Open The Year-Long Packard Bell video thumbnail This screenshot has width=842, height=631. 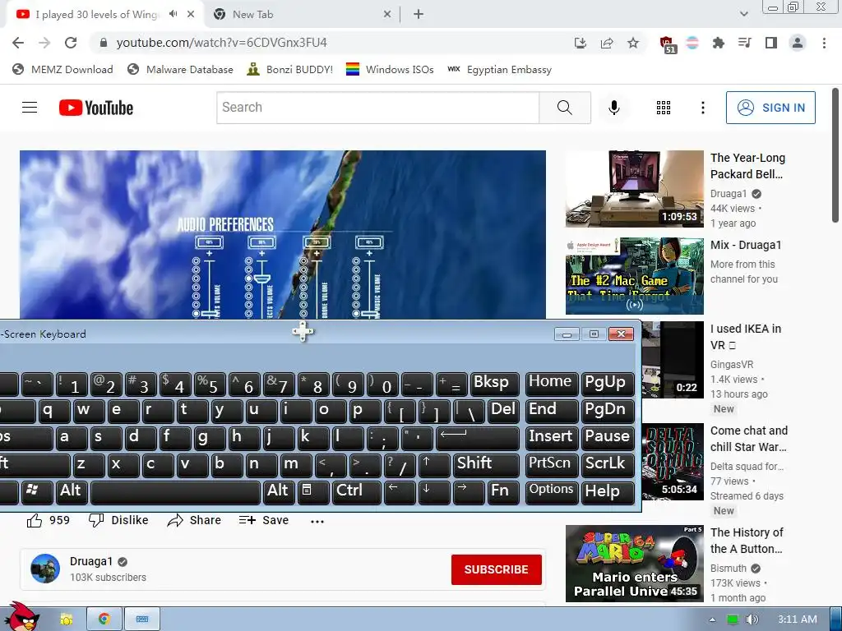(x=635, y=189)
